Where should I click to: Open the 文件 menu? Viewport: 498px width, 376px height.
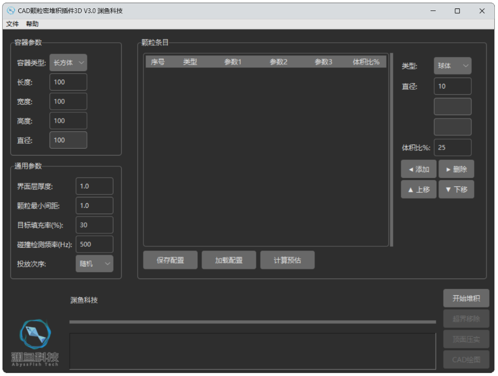tap(13, 24)
